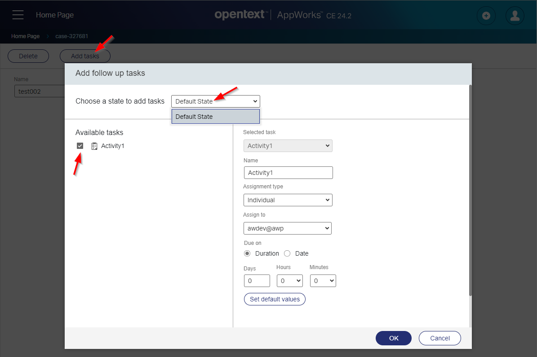
Task: Click the dialog's vertical scrollbar
Action: [x=470, y=188]
